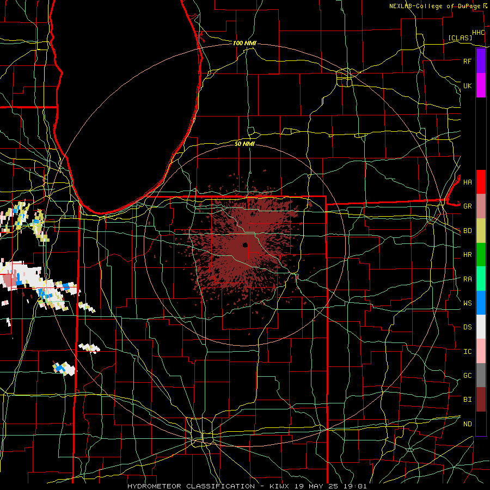The image size is (490, 490).
Task: Click the GR legend label
Action: click(467, 206)
